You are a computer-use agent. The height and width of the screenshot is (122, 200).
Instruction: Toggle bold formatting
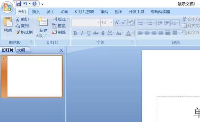tap(75, 33)
